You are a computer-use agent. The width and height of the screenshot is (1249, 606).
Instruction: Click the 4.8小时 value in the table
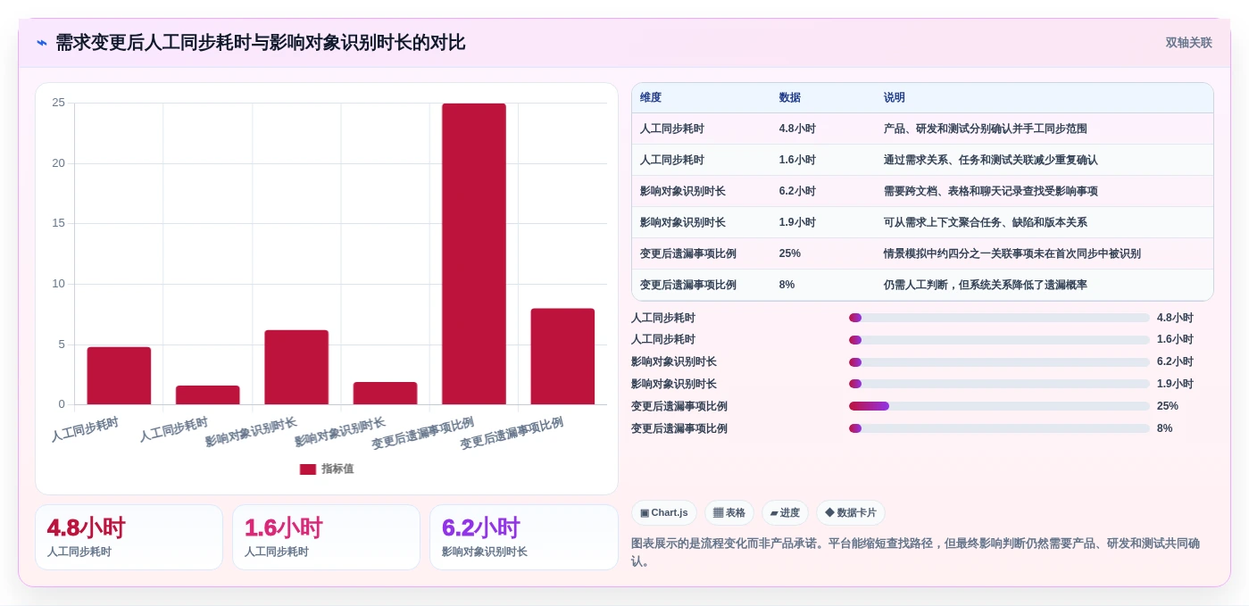797,129
